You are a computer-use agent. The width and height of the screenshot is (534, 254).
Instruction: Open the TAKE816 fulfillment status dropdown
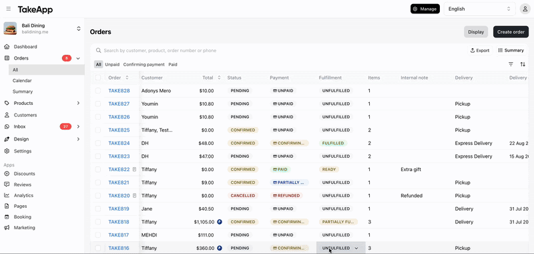click(341, 248)
